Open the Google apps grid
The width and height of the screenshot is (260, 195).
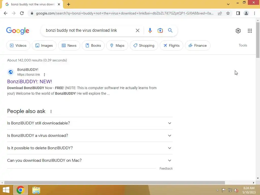click(x=250, y=31)
